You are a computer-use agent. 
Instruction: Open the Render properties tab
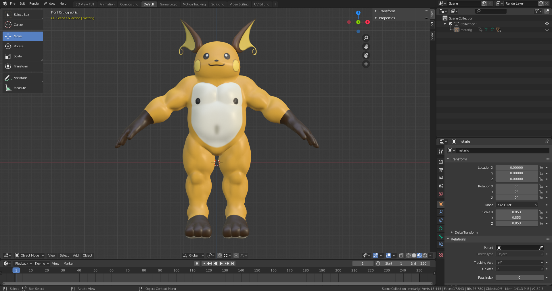[440, 162]
